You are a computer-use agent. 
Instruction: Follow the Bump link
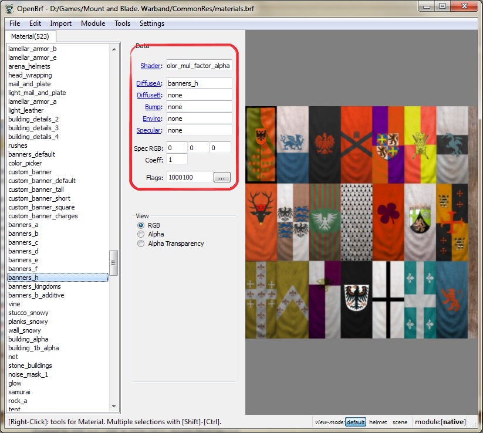point(153,107)
